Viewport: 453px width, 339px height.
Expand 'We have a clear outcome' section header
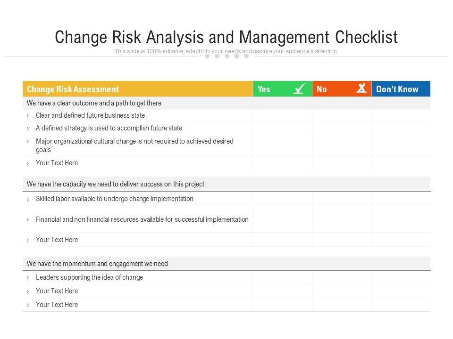(x=94, y=103)
